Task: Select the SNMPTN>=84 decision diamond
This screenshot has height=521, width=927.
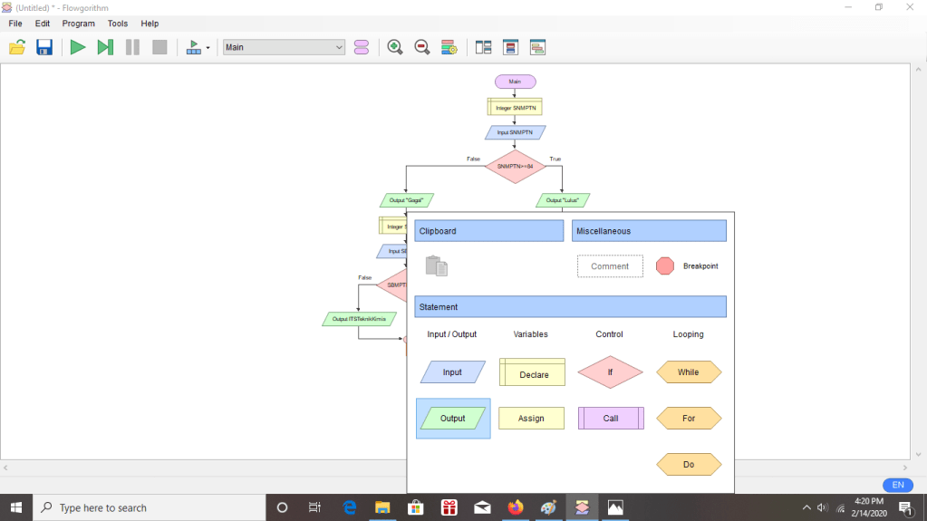Action: [x=515, y=167]
